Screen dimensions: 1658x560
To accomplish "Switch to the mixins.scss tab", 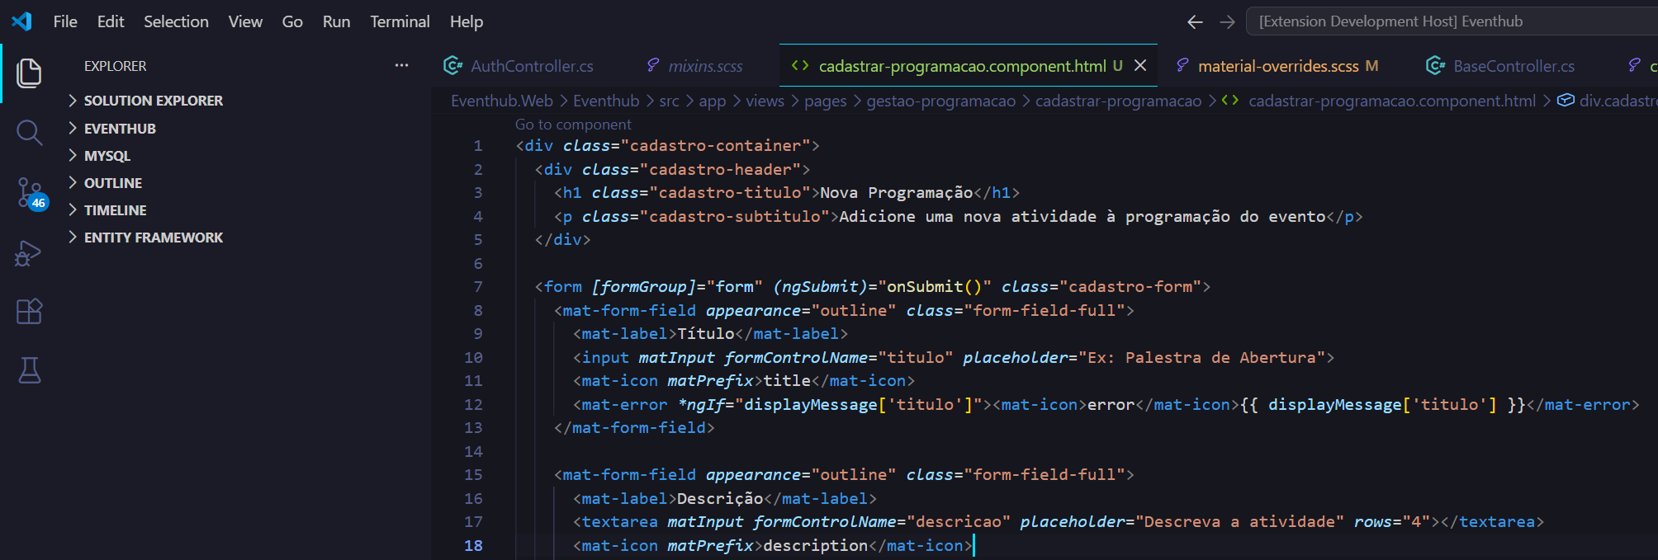I will pyautogui.click(x=705, y=66).
